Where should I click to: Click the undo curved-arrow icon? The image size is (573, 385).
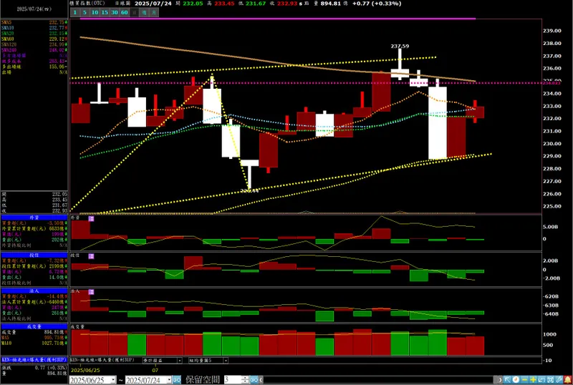point(542,380)
